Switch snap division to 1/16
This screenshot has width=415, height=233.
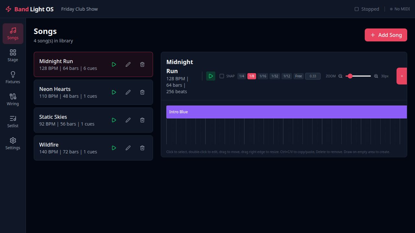(263, 76)
